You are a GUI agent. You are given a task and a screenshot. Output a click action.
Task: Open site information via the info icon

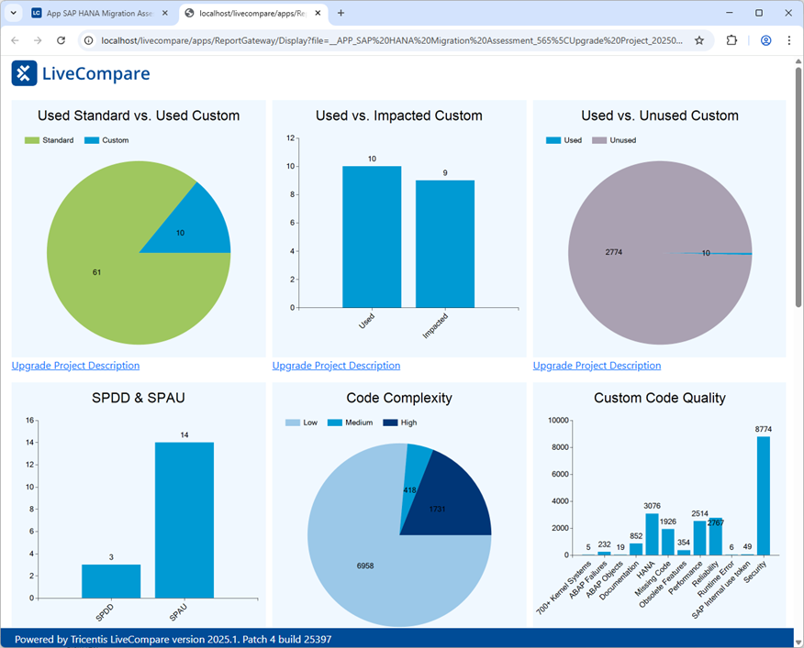click(x=87, y=40)
